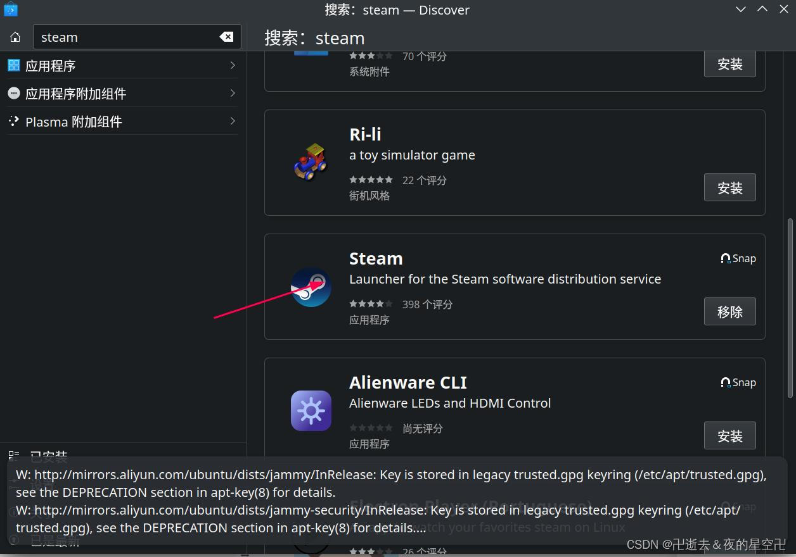The image size is (796, 557).
Task: Click the 22 个评分 rating count
Action: coord(425,180)
